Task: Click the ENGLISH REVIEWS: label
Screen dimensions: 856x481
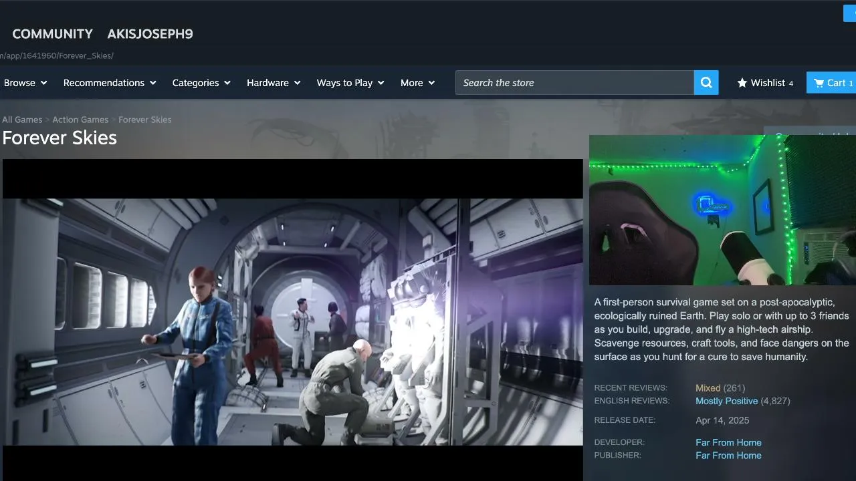Action: click(x=632, y=401)
